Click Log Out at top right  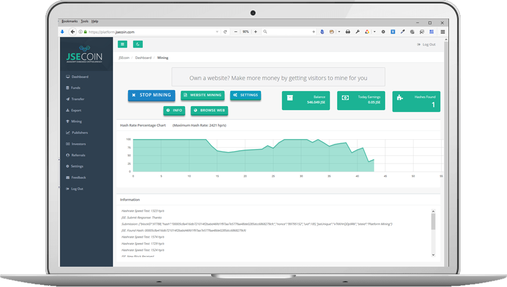pos(426,45)
